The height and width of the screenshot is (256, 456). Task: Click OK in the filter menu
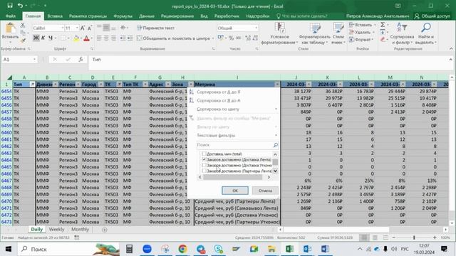pyautogui.click(x=235, y=191)
